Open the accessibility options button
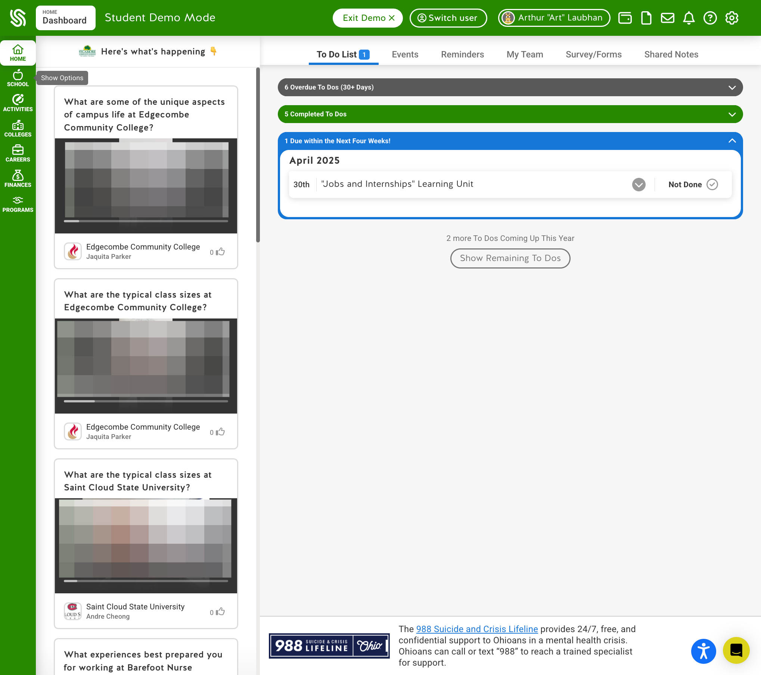Image resolution: width=761 pixels, height=675 pixels. tap(703, 651)
